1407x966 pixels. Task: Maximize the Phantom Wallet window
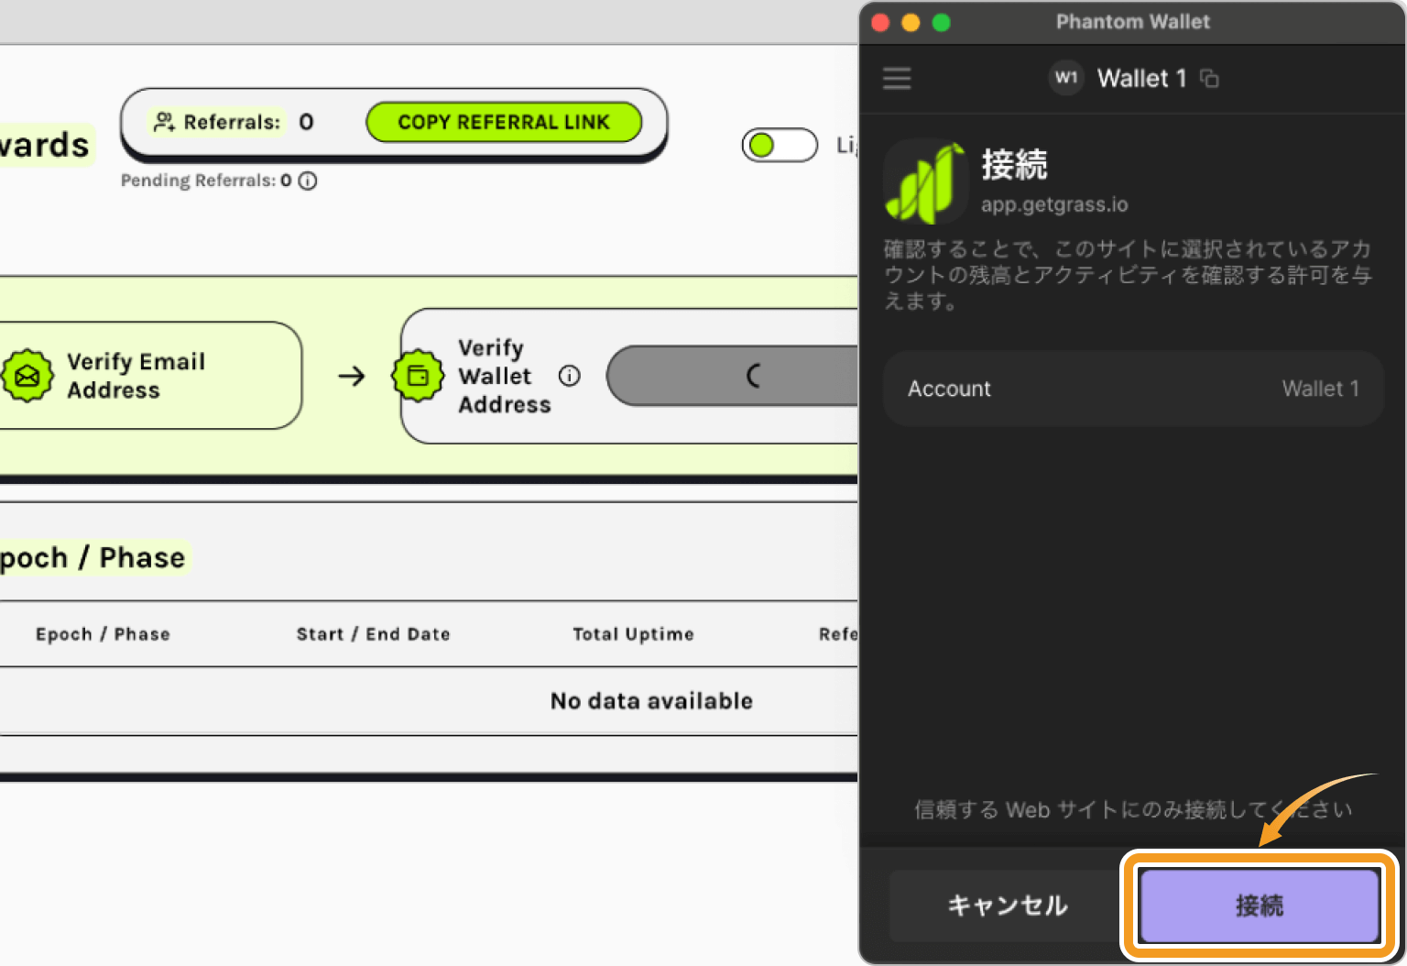tap(942, 23)
